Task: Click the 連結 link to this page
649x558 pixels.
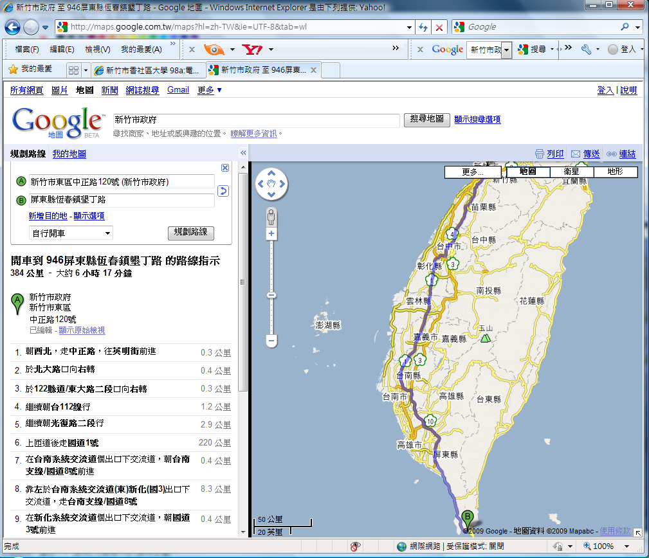Action: tap(628, 154)
